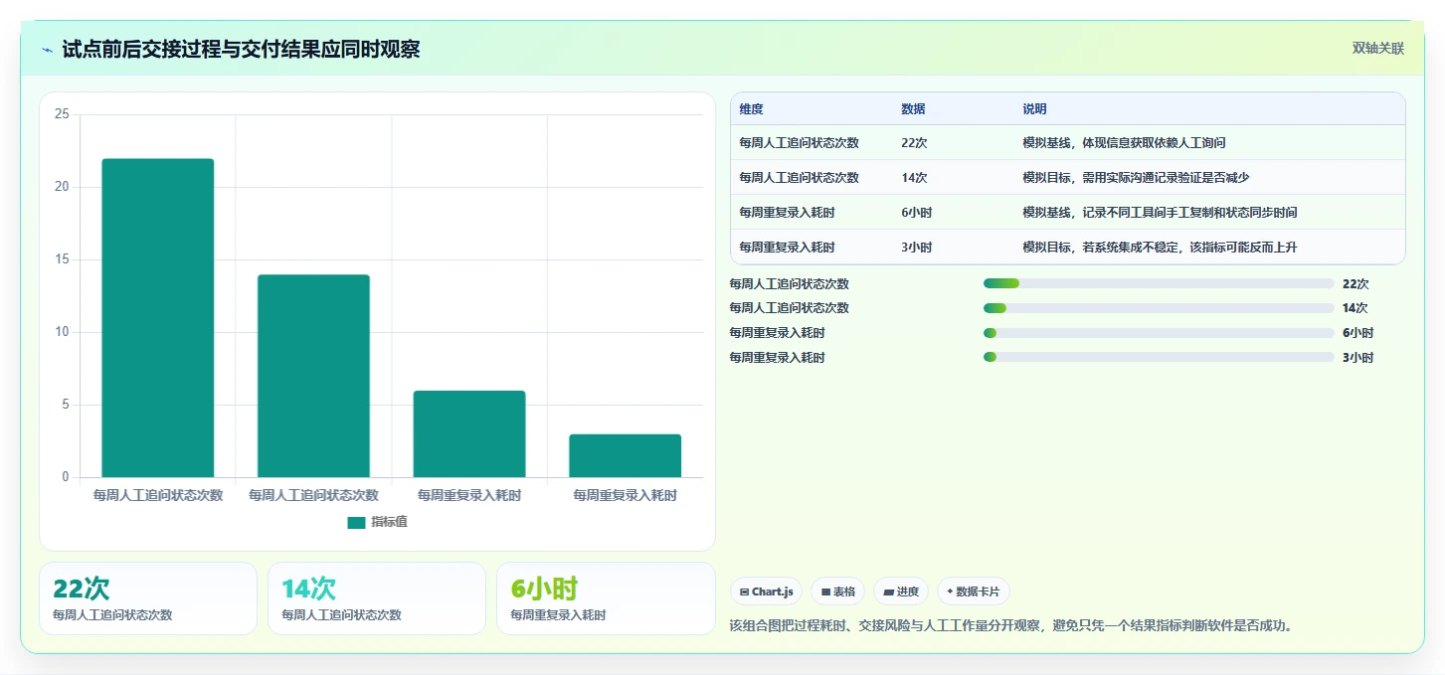The height and width of the screenshot is (675, 1445).
Task: Click the 表格 chip
Action: coord(838,591)
